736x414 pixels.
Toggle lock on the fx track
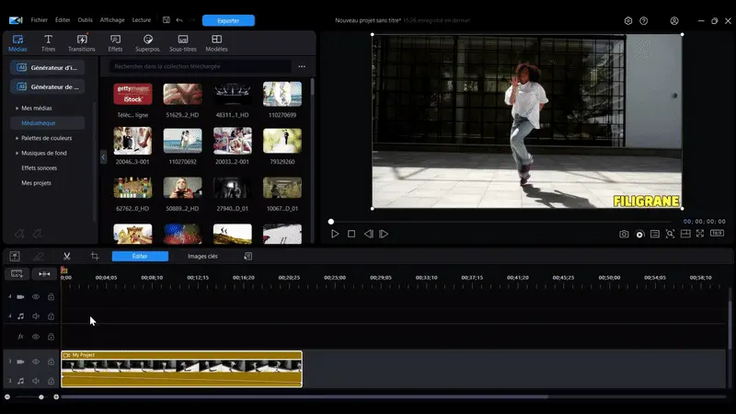[x=51, y=337]
